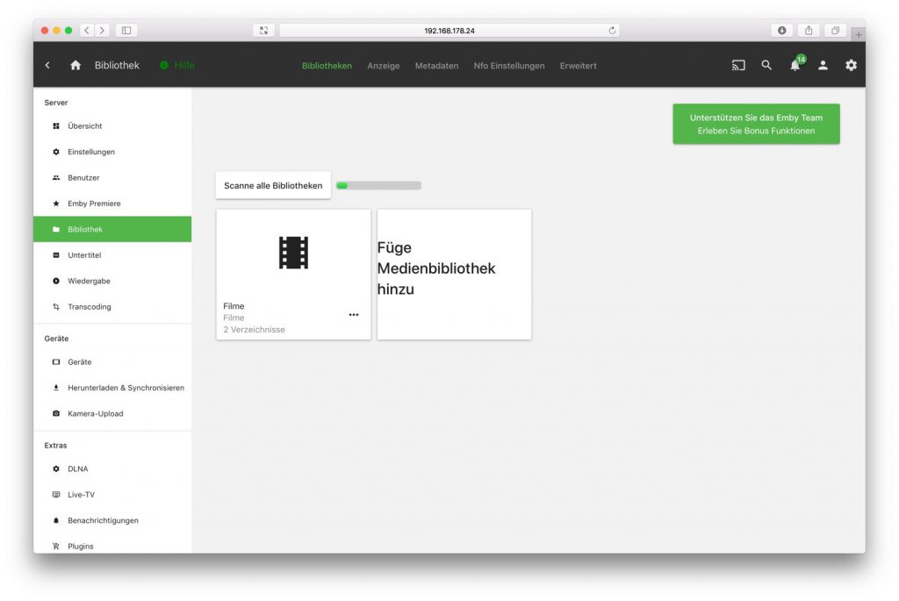Open the user profile icon
Screen dimensions: 899x601
point(823,65)
